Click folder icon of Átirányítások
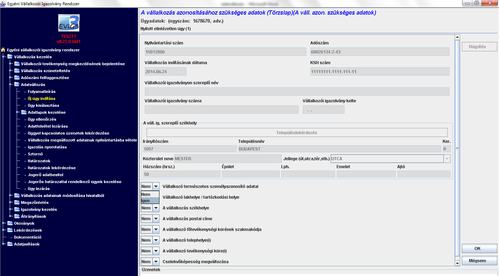 click(17, 216)
